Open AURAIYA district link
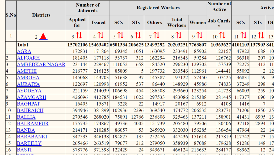This screenshot has height=155, width=274. (x=28, y=84)
